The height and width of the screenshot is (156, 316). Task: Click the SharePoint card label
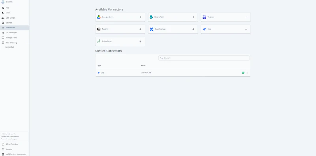[x=160, y=17]
